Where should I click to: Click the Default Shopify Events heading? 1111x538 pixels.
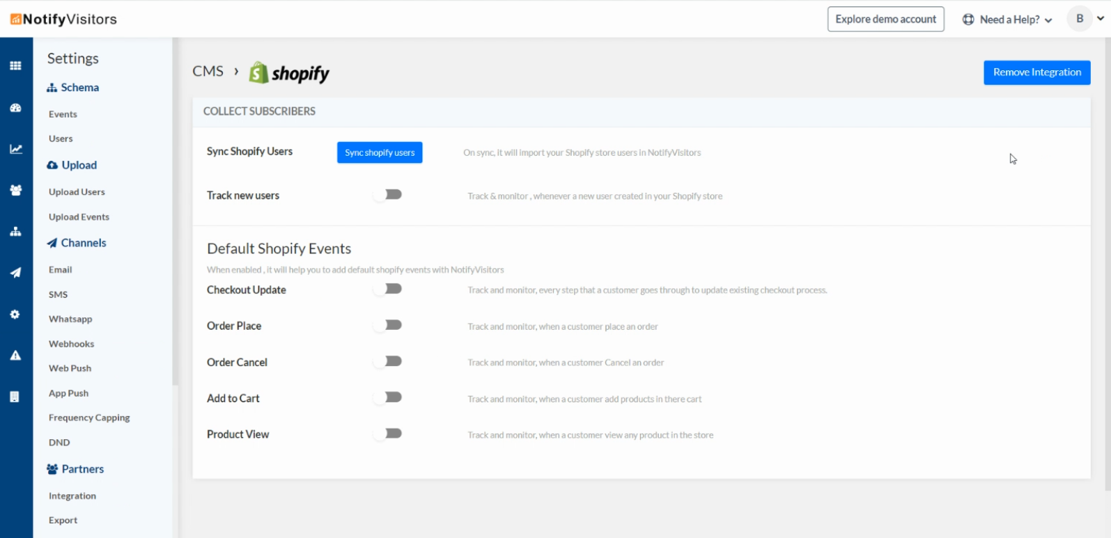tap(279, 248)
